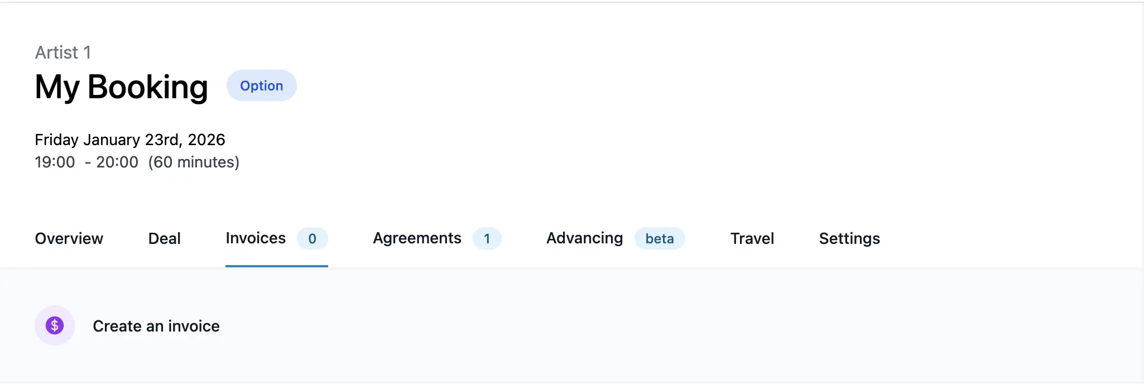This screenshot has width=1144, height=384.
Task: Click the beta badge next to Advancing
Action: 660,238
